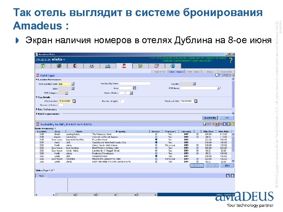Screen dimensions: 283x212
Task: Switch to the Book tab
Action: coord(209,71)
